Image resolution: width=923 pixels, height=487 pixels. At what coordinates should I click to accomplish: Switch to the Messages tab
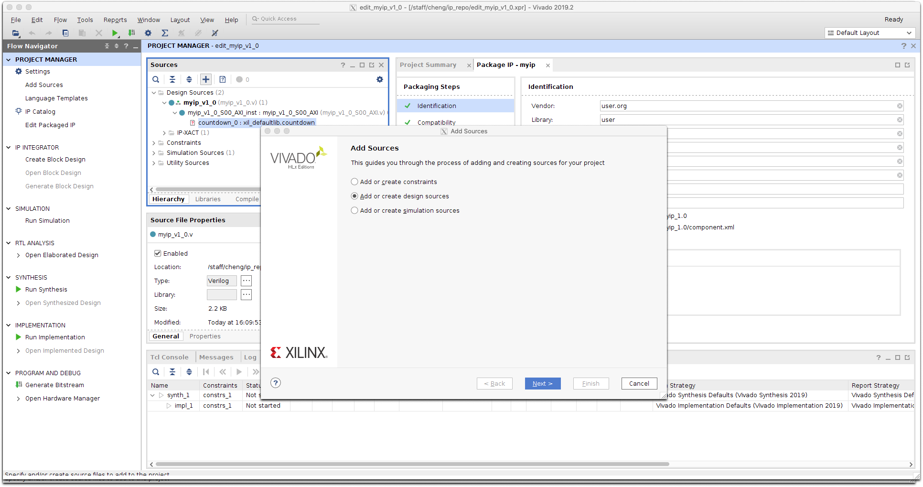click(x=216, y=357)
